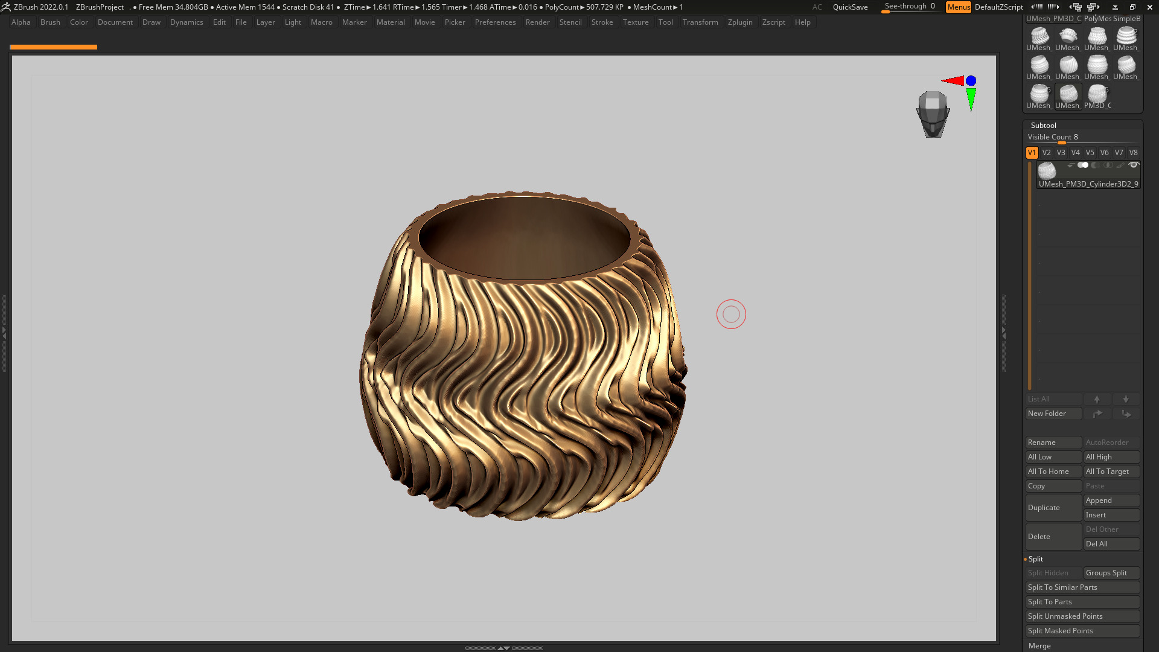Click the subtool start-group arrow icon

pos(1071,165)
